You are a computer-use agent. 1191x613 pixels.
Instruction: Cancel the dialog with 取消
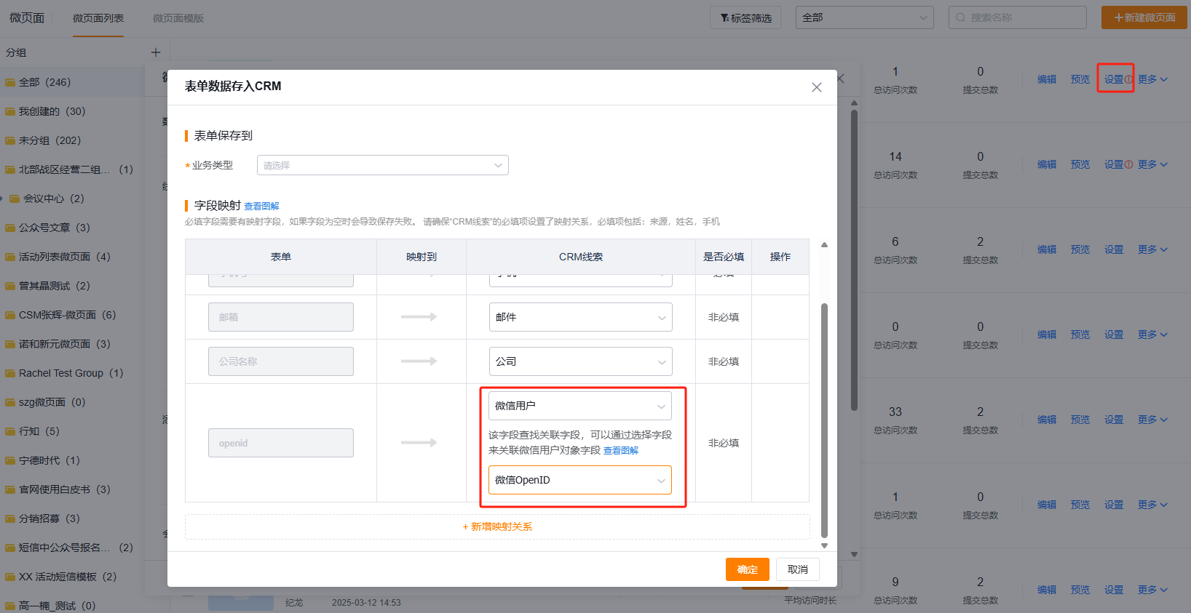click(x=798, y=569)
